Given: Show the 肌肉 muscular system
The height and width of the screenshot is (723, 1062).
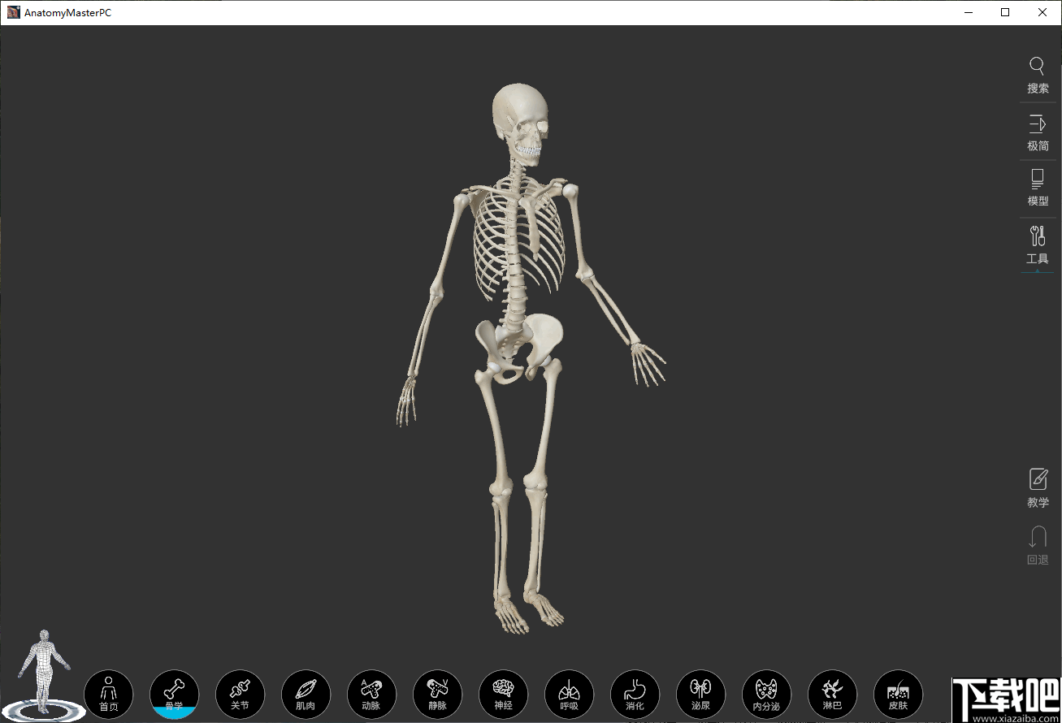Looking at the screenshot, I should (x=306, y=694).
